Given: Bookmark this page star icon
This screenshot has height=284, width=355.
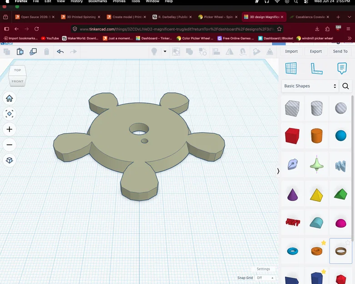Looking at the screenshot, I should pyautogui.click(x=280, y=29).
